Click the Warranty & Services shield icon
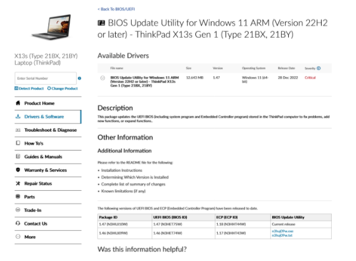356x261 pixels. tap(18, 170)
